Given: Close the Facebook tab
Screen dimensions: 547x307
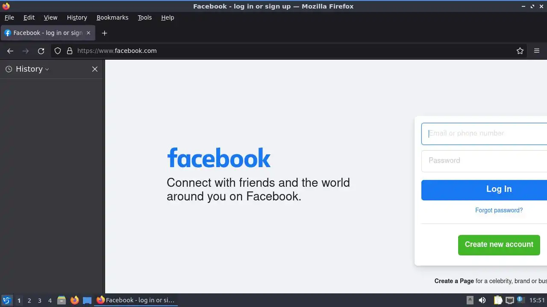Looking at the screenshot, I should pos(88,33).
